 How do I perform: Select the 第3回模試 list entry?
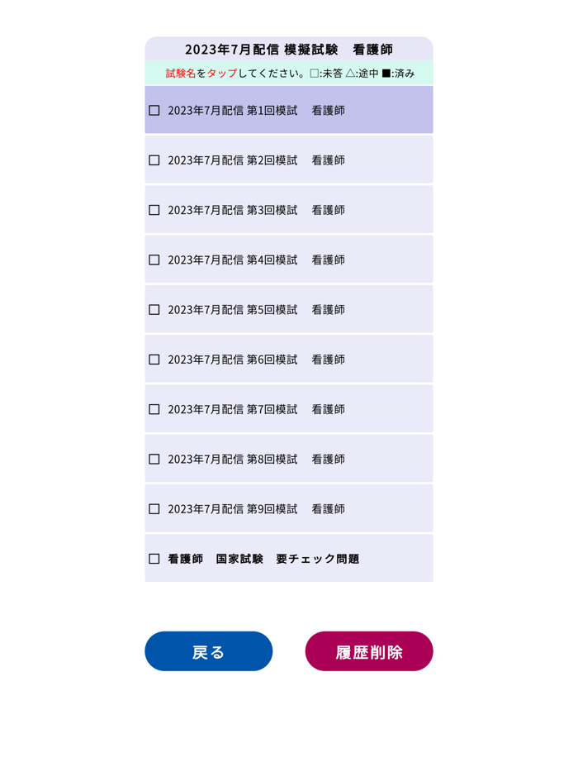coord(256,209)
